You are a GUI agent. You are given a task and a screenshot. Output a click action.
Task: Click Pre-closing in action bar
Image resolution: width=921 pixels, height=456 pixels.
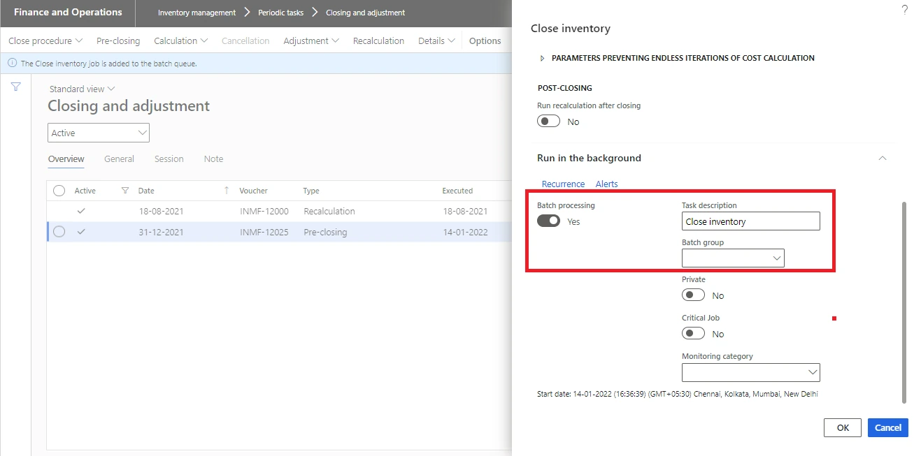click(x=118, y=41)
